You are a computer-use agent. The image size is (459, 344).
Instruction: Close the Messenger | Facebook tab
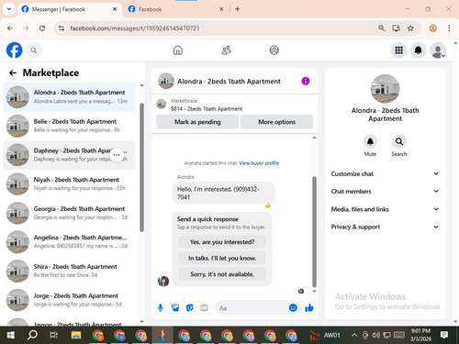tap(115, 9)
